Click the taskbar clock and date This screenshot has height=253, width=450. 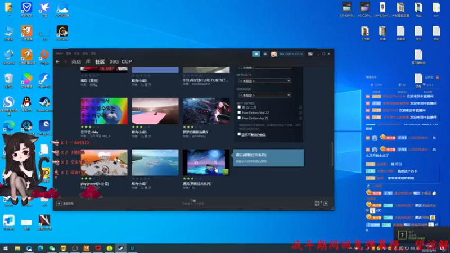[430, 248]
